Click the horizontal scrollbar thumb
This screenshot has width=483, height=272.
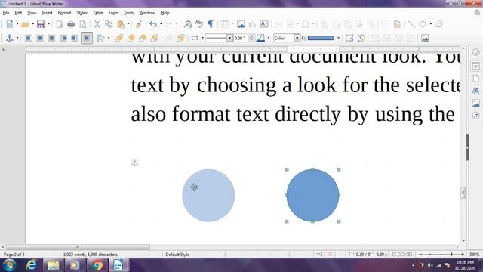pyautogui.click(x=78, y=247)
